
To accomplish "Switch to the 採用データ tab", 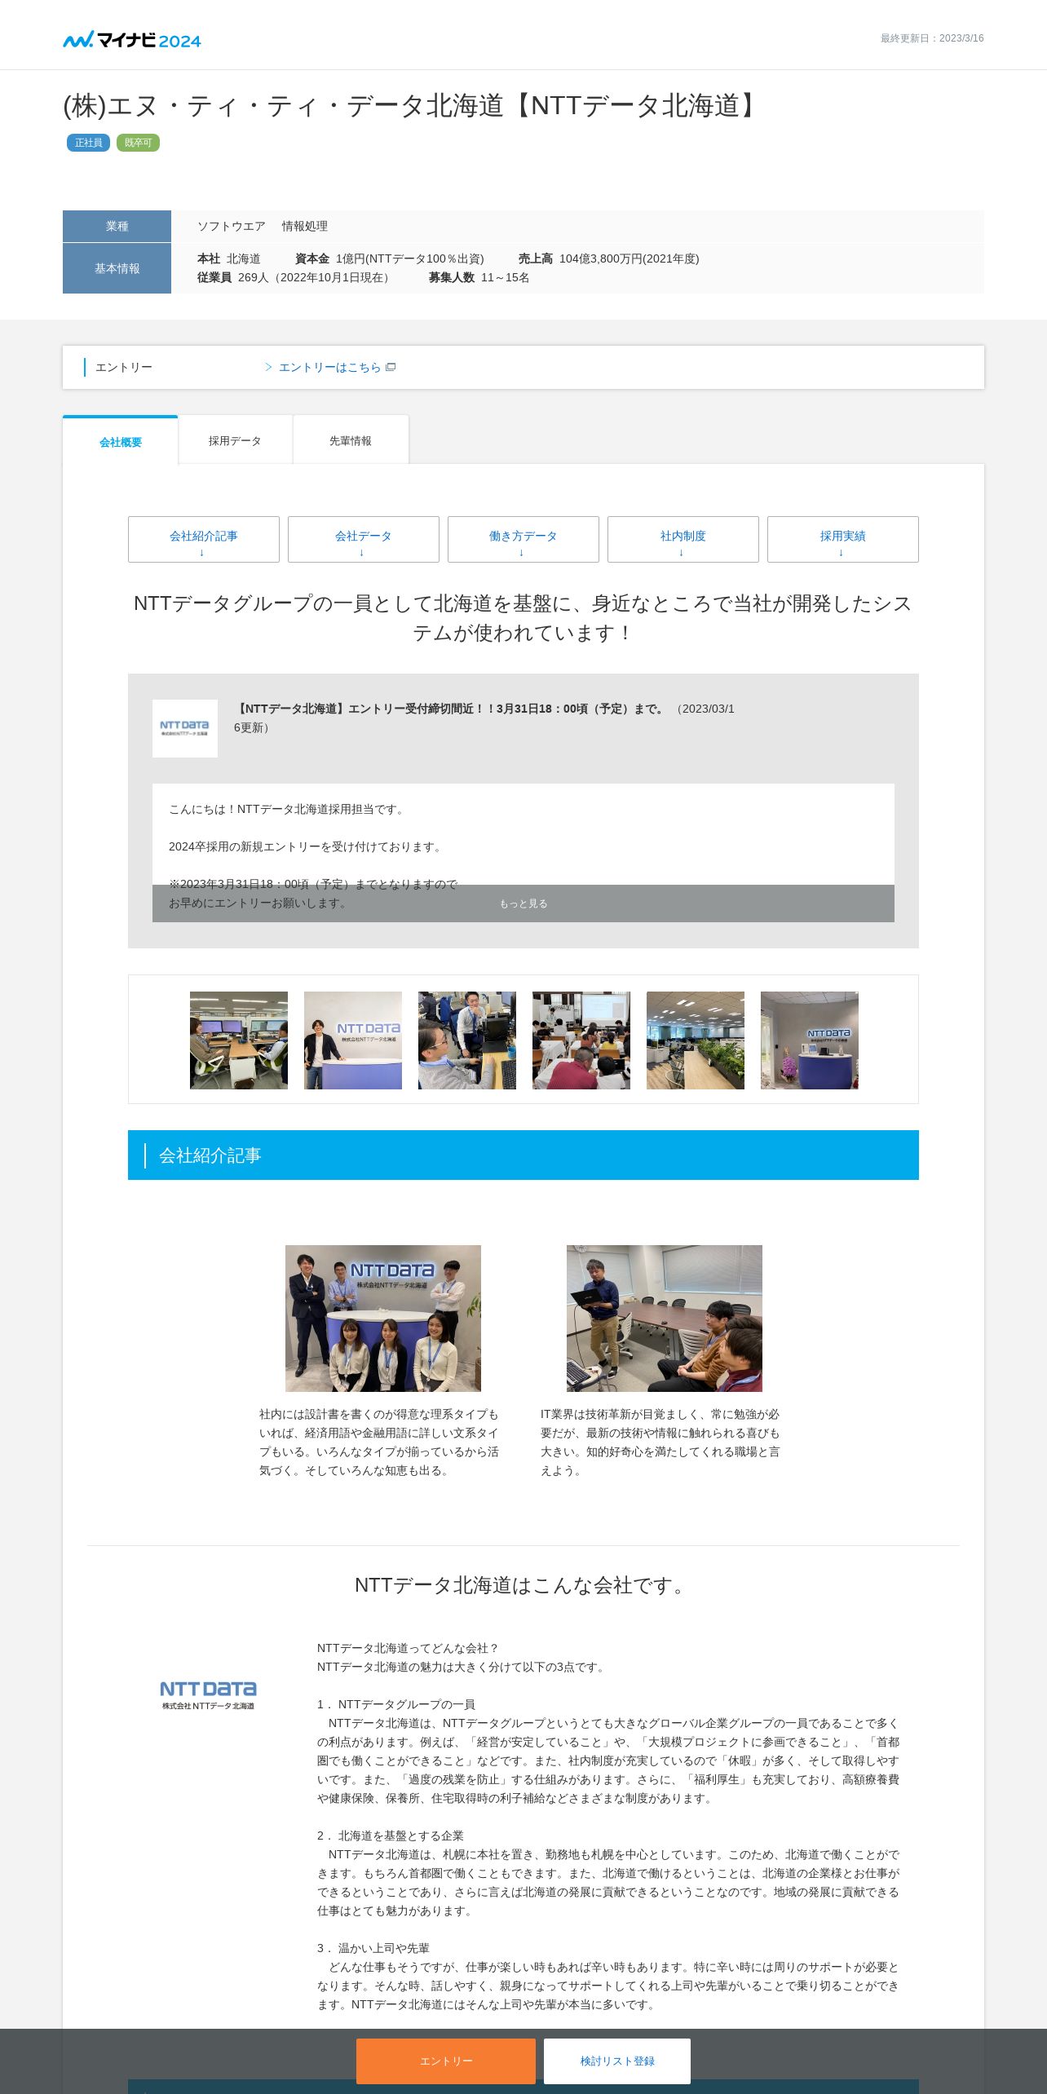I will [235, 440].
